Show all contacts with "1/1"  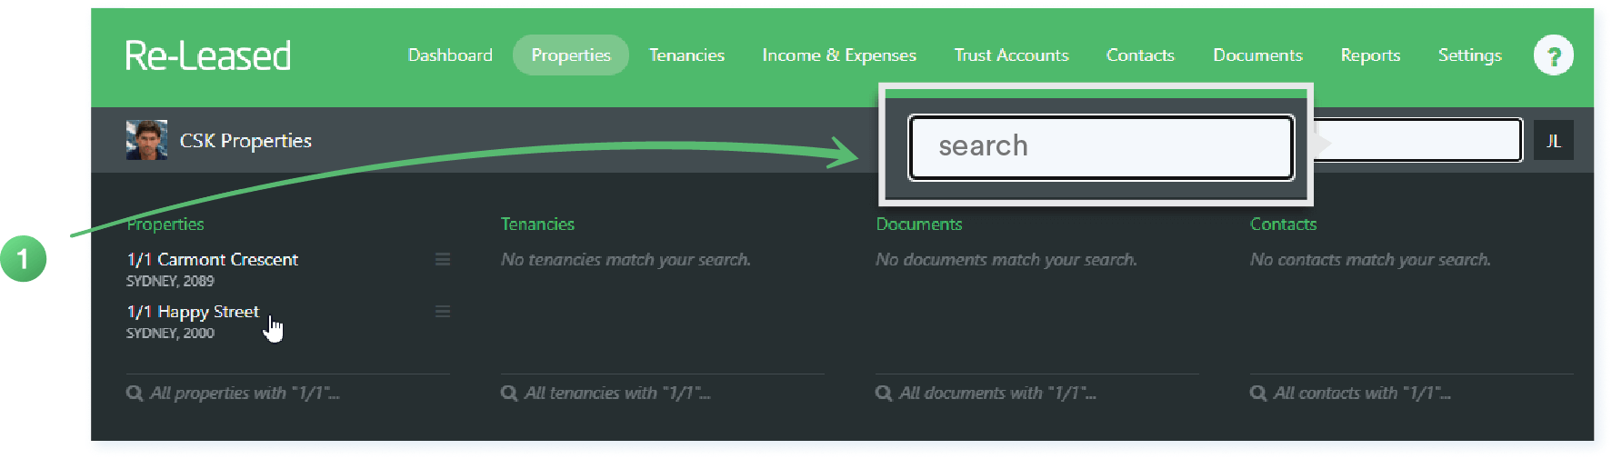[x=1362, y=393]
